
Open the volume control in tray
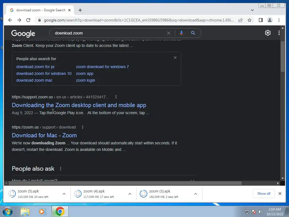pos(260,212)
